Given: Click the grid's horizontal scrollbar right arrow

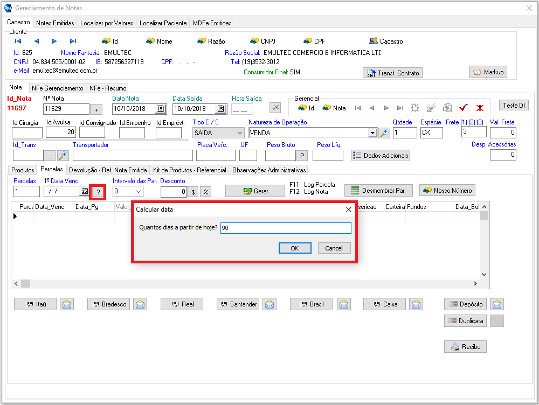Looking at the screenshot, I should [475, 283].
